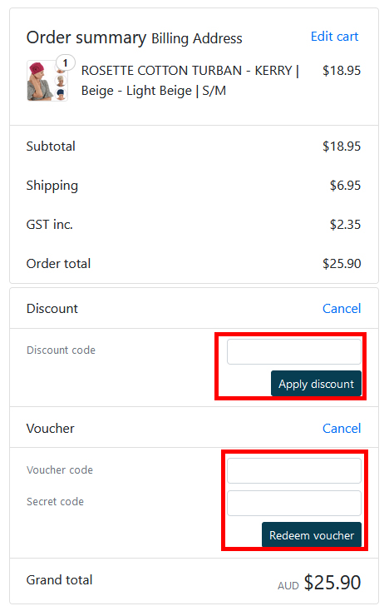Cancel the Discount section
This screenshot has width=389, height=611.
coord(342,308)
